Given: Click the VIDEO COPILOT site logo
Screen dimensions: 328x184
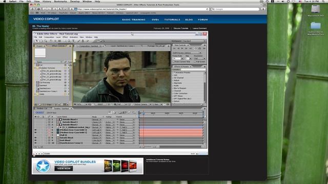Looking at the screenshot, I should point(46,19).
